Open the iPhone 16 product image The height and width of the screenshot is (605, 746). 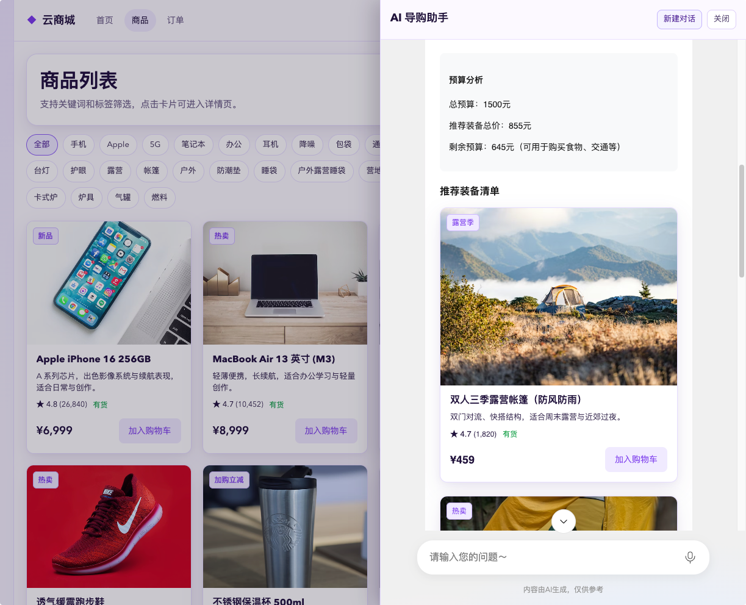(109, 283)
